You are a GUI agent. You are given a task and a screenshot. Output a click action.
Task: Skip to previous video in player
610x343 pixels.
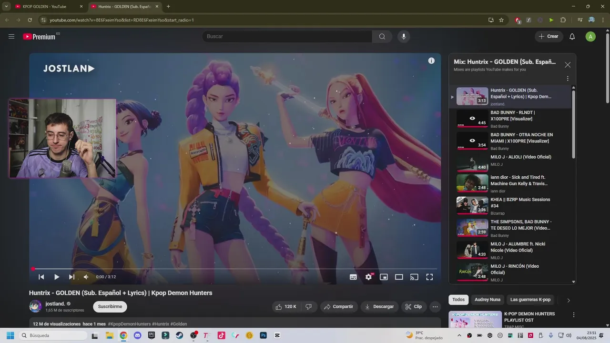click(x=41, y=277)
